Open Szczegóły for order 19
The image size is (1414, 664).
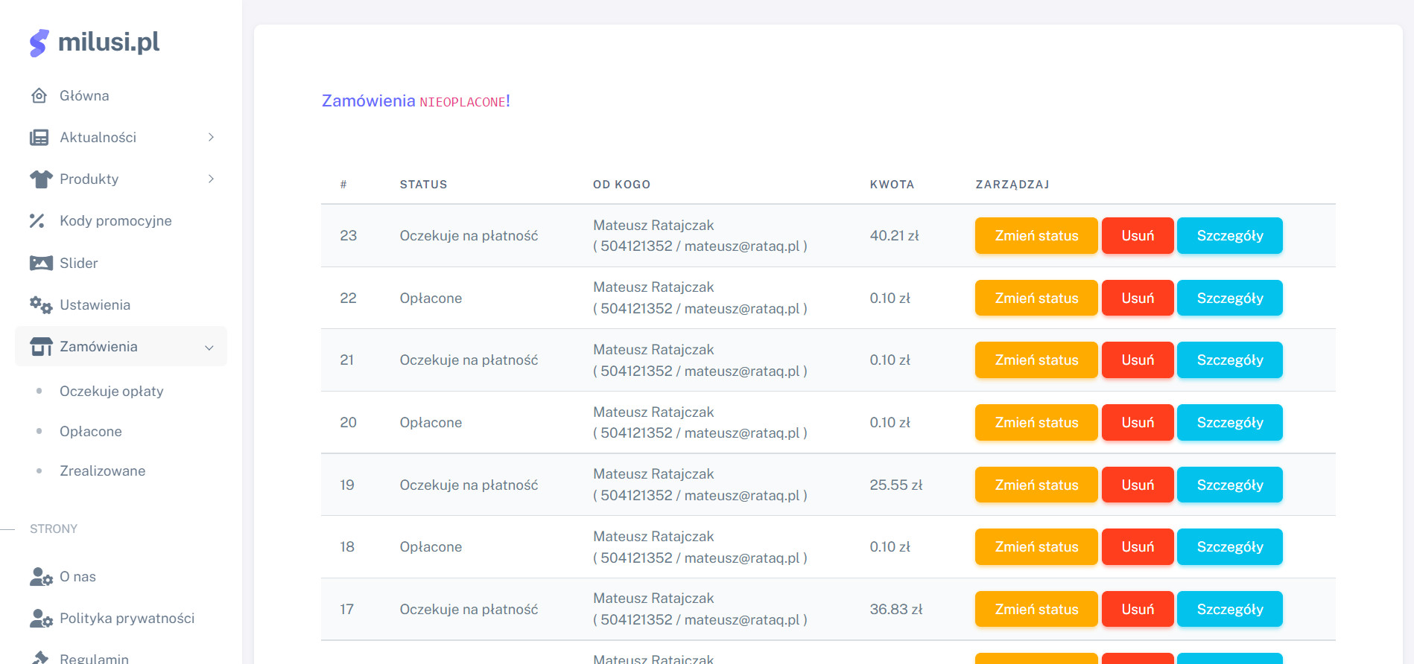click(1230, 485)
